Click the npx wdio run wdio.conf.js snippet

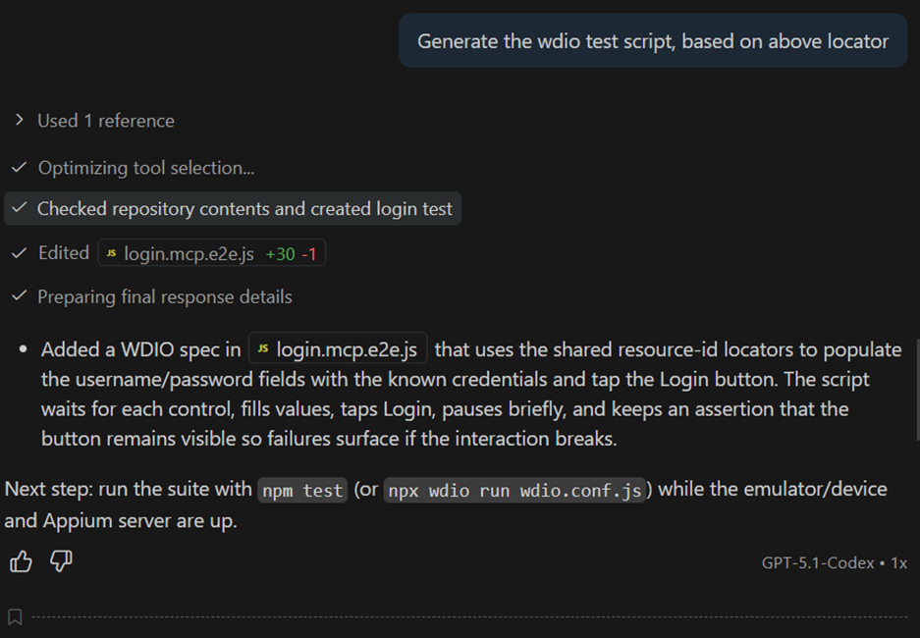tap(516, 490)
